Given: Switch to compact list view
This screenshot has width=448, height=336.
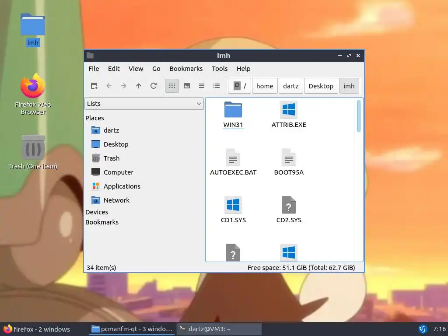Looking at the screenshot, I should click(202, 86).
